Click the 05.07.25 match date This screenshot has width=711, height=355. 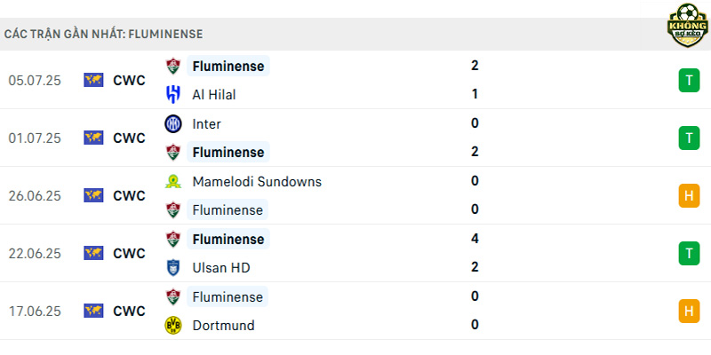pos(35,81)
